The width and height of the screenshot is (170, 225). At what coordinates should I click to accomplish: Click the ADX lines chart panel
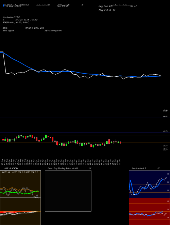pyautogui.click(x=20, y=184)
